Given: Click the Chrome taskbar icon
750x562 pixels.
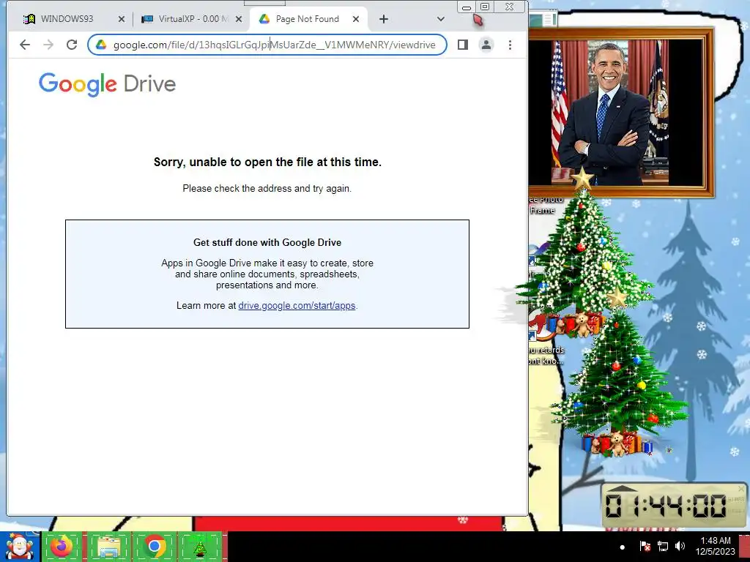Looking at the screenshot, I should pyautogui.click(x=155, y=547).
